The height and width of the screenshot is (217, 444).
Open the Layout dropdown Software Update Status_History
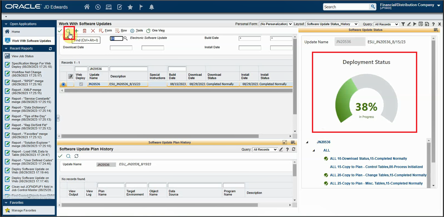click(332, 24)
